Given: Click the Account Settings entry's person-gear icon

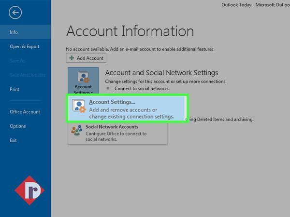Looking at the screenshot, I should coord(79,106).
